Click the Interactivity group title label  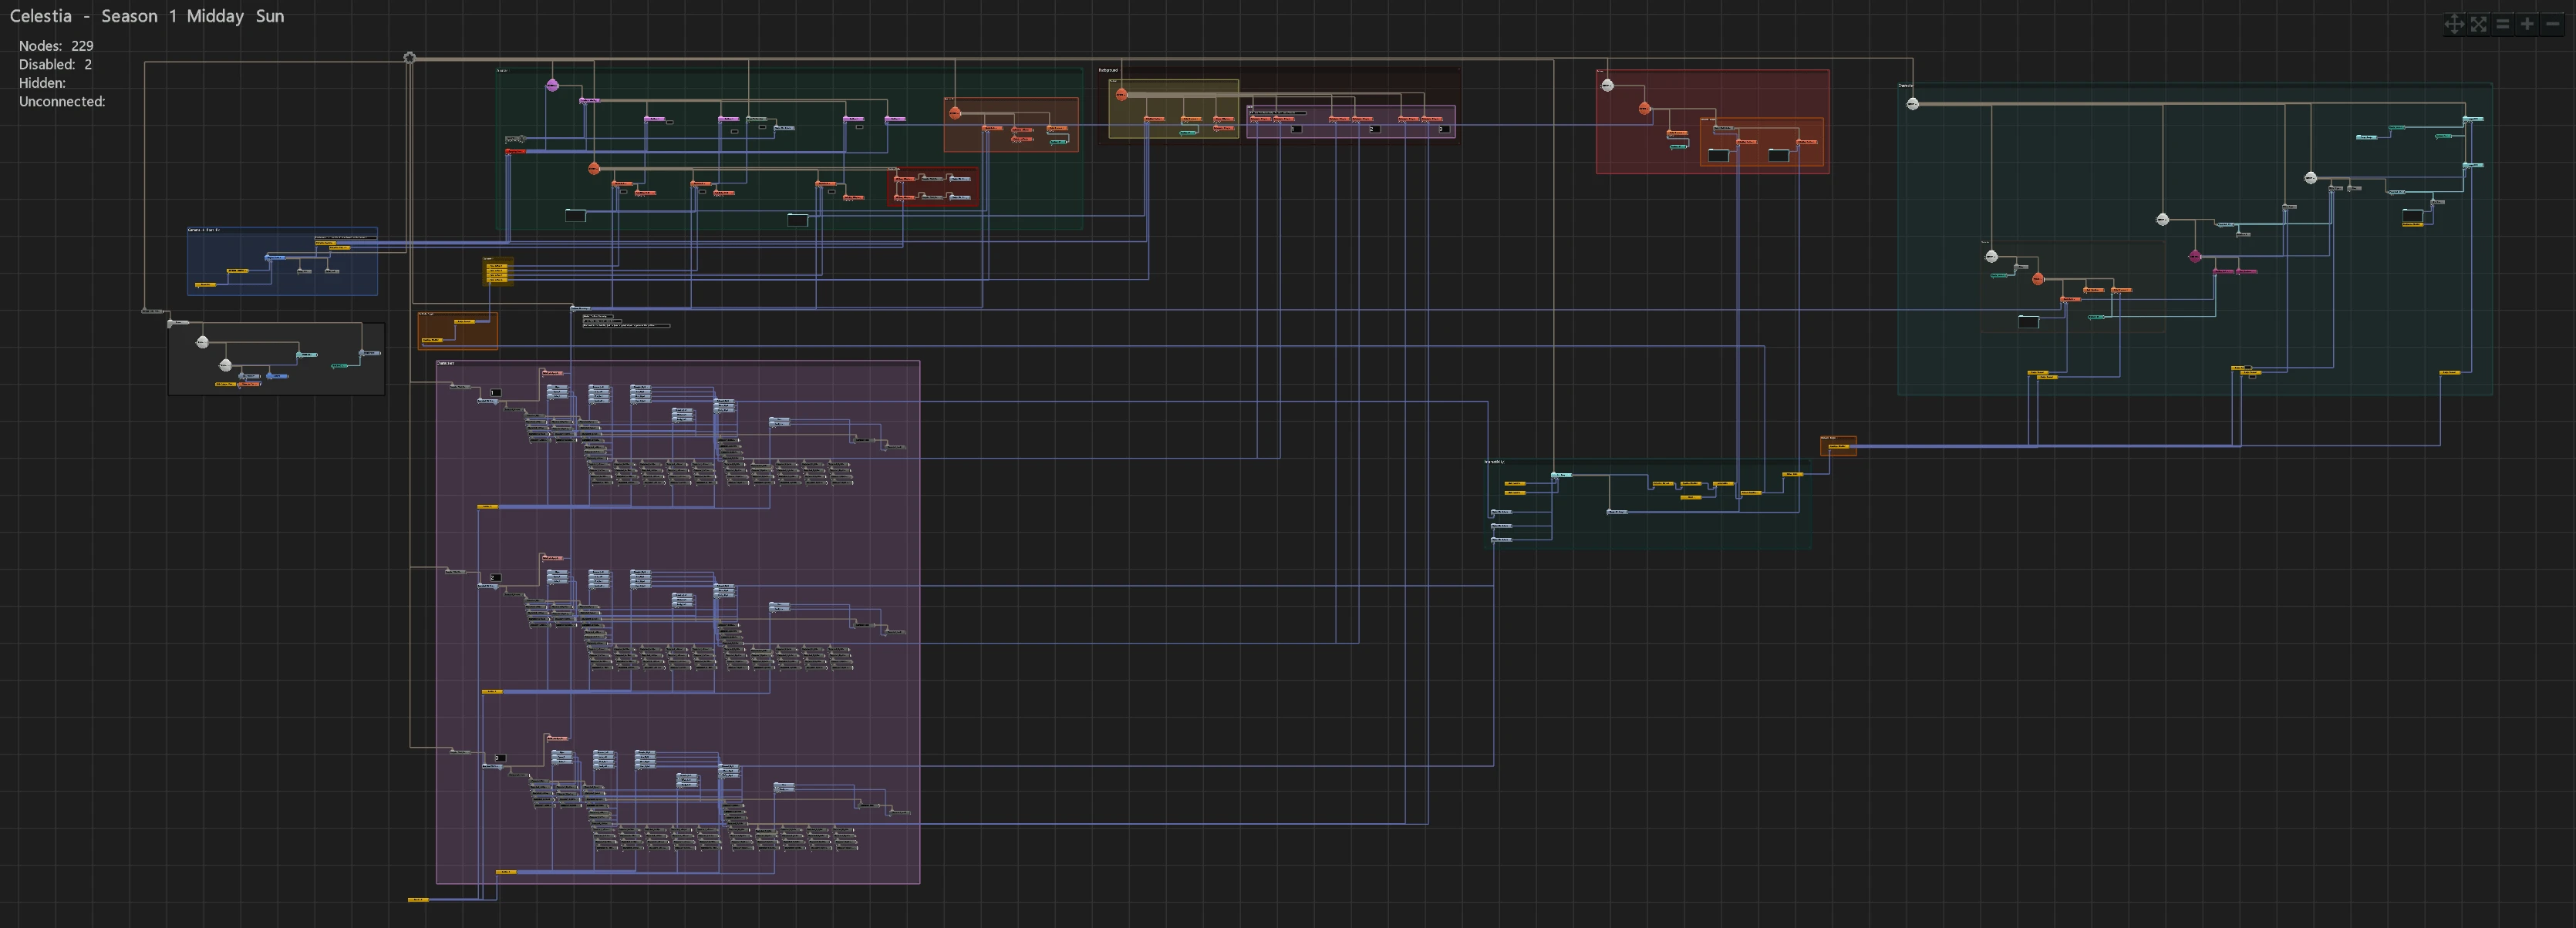(1494, 462)
